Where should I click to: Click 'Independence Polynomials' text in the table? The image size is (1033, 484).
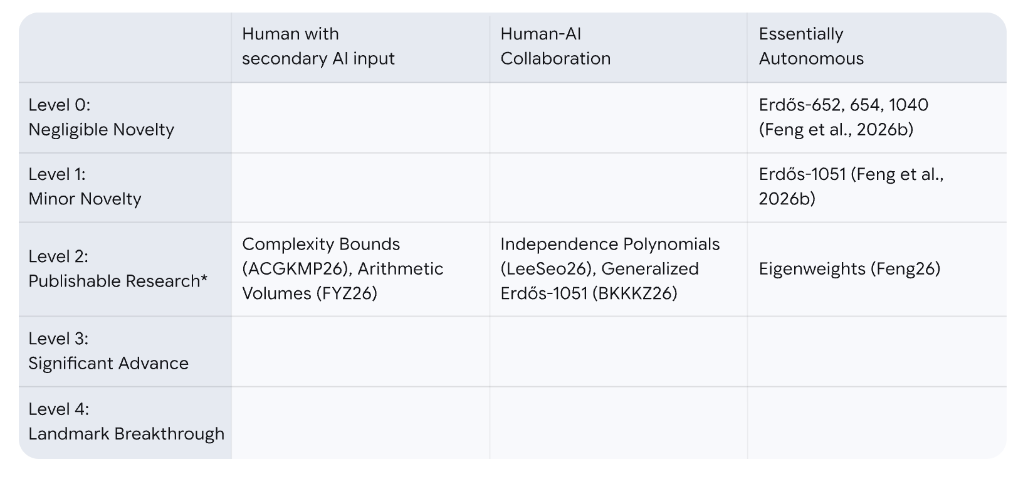(x=609, y=245)
